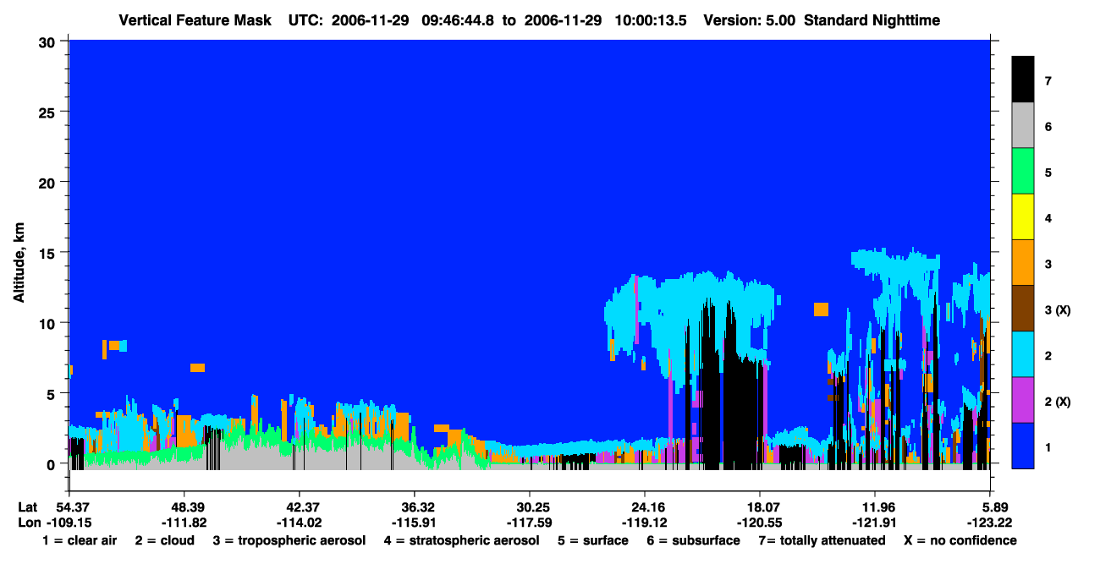The width and height of the screenshot is (1100, 564).
Task: Click the "5 = surface" legend entry
Action: point(593,540)
